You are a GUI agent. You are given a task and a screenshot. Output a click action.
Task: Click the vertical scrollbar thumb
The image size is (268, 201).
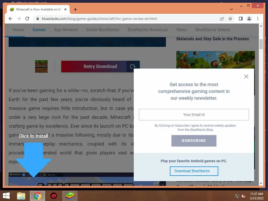click(261, 44)
